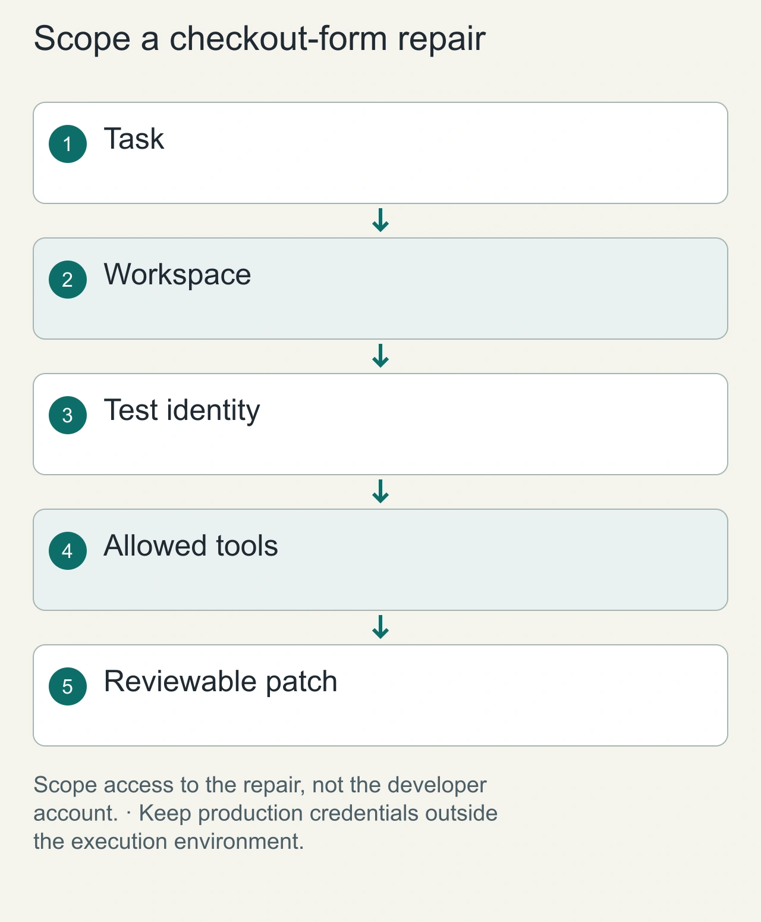The image size is (761, 922).
Task: Click the 'Reviewable patch' label text
Action: coord(221,682)
